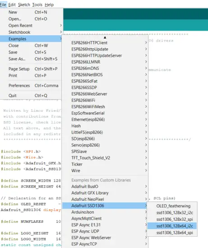
Task: Open Adafruit GFX Library examples
Action: (x=105, y=193)
